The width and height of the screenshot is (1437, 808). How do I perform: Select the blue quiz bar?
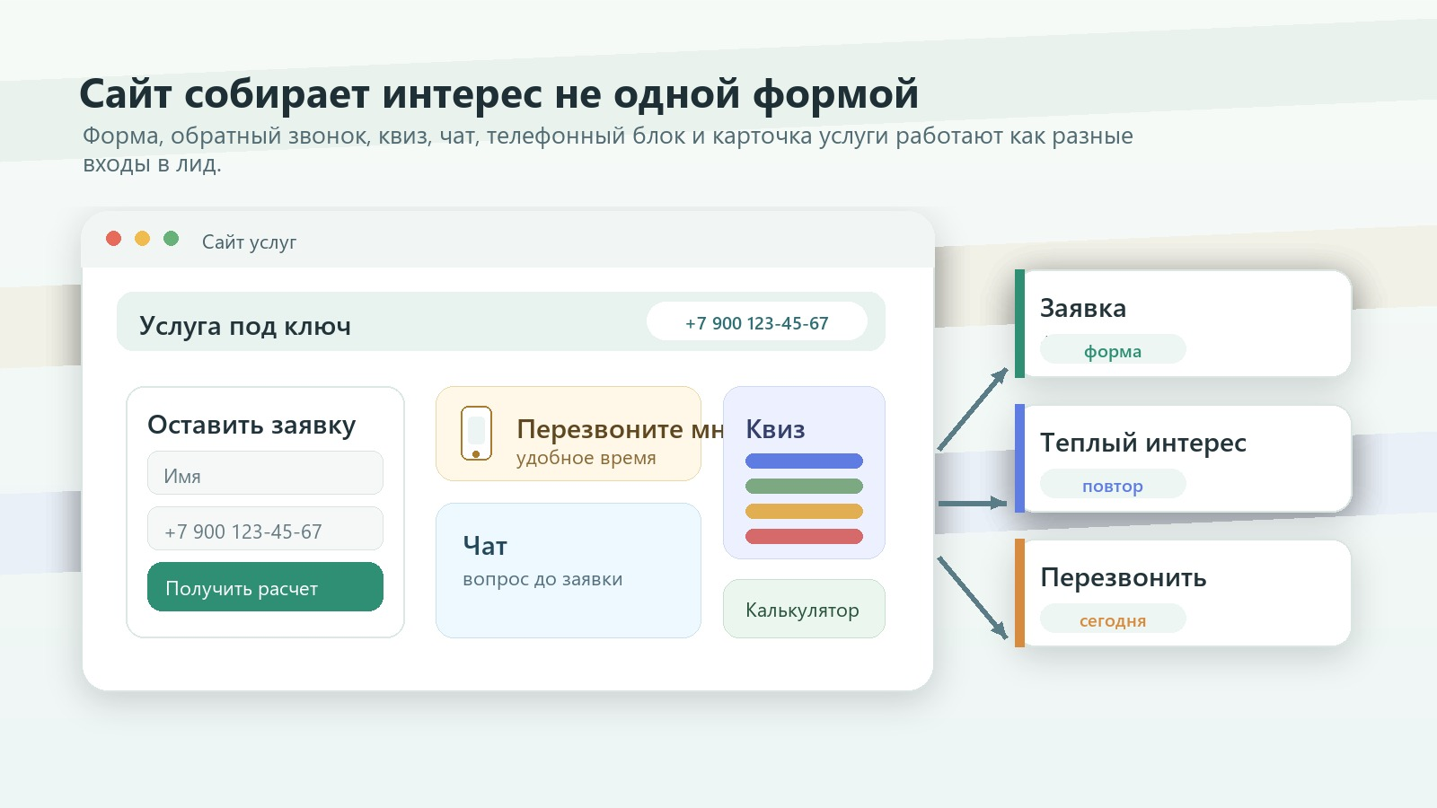coord(804,461)
